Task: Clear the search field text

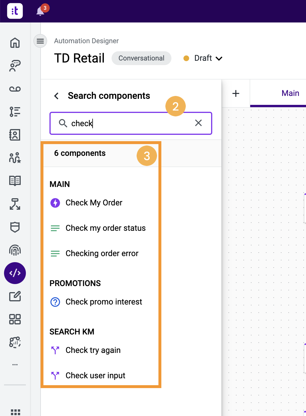Action: pyautogui.click(x=198, y=123)
